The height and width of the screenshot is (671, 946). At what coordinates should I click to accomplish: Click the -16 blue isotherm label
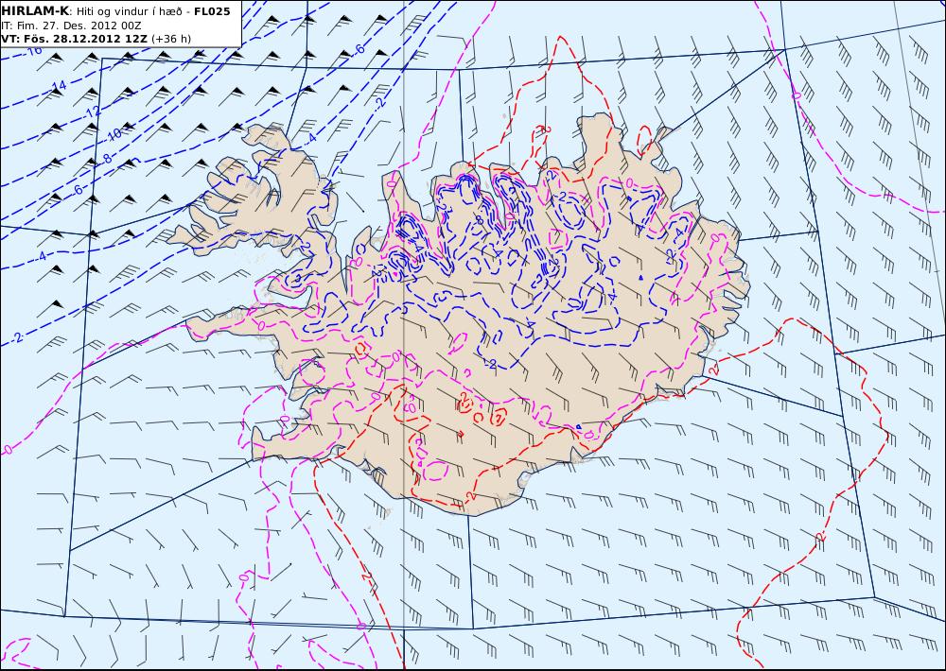34,50
